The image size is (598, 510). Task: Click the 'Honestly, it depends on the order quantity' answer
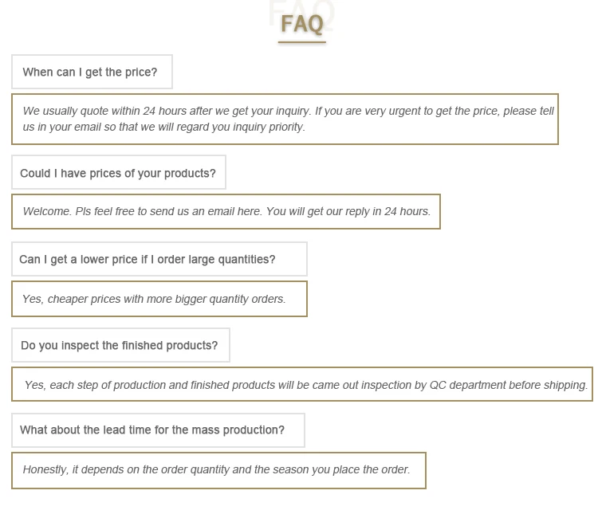click(x=218, y=470)
